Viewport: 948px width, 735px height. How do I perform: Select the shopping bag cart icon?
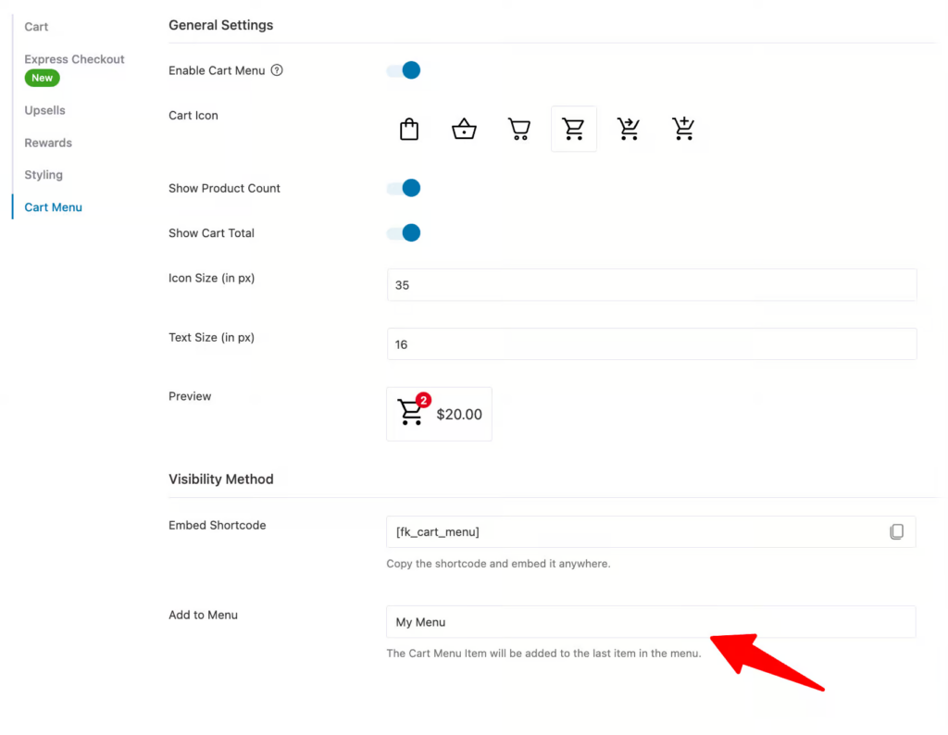(409, 128)
